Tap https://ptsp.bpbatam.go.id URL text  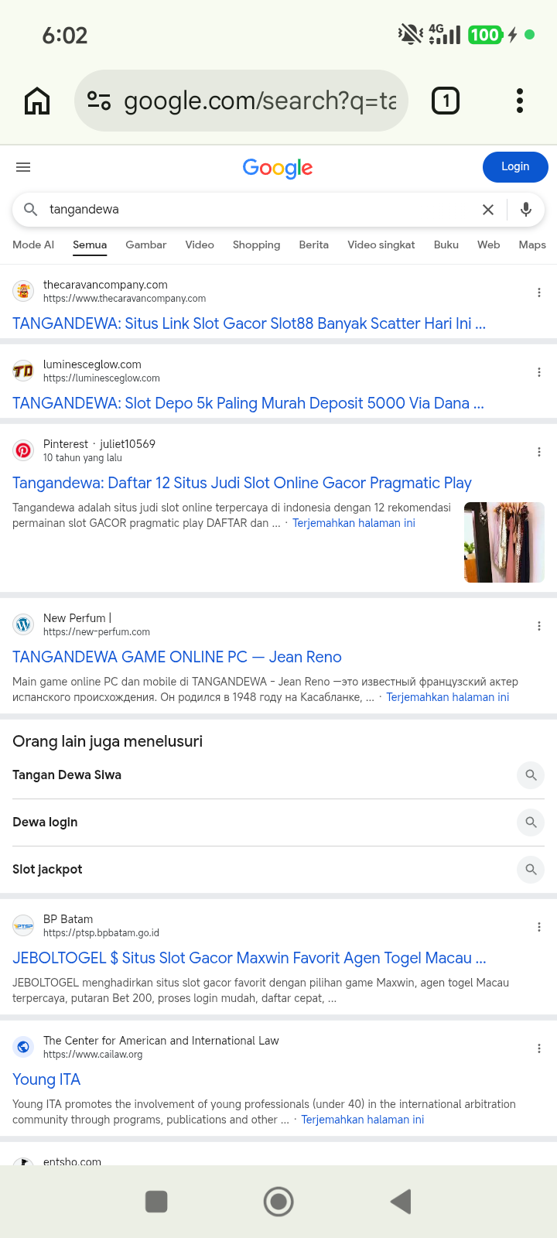101,933
